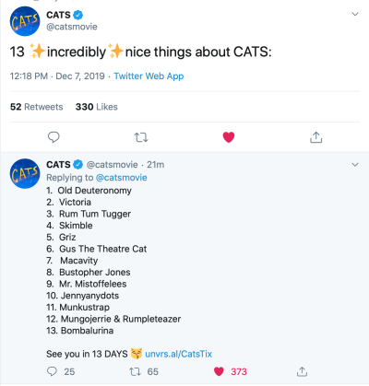The height and width of the screenshot is (386, 369).
Task: Retweet the main CATS tweet
Action: pos(141,137)
